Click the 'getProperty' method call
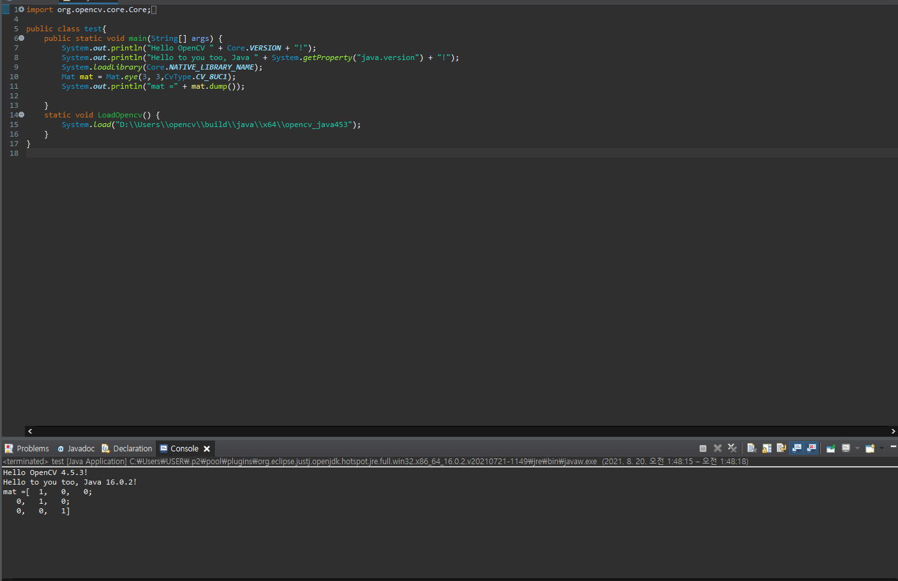The width and height of the screenshot is (898, 581). (327, 57)
